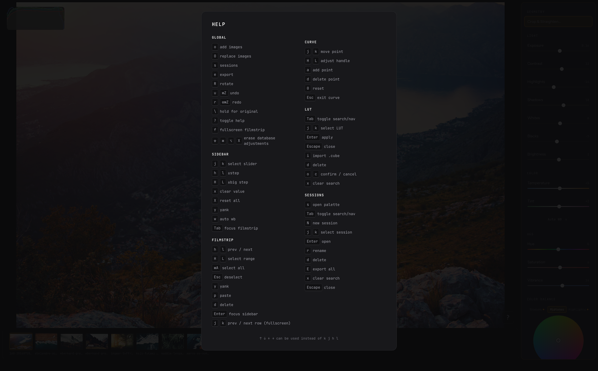Open Crop & Straighten in the Geometry panel
The image size is (598, 371).
pyautogui.click(x=558, y=21)
